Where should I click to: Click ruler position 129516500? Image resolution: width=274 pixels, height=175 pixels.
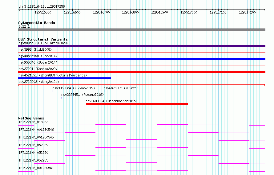coord(43,12)
